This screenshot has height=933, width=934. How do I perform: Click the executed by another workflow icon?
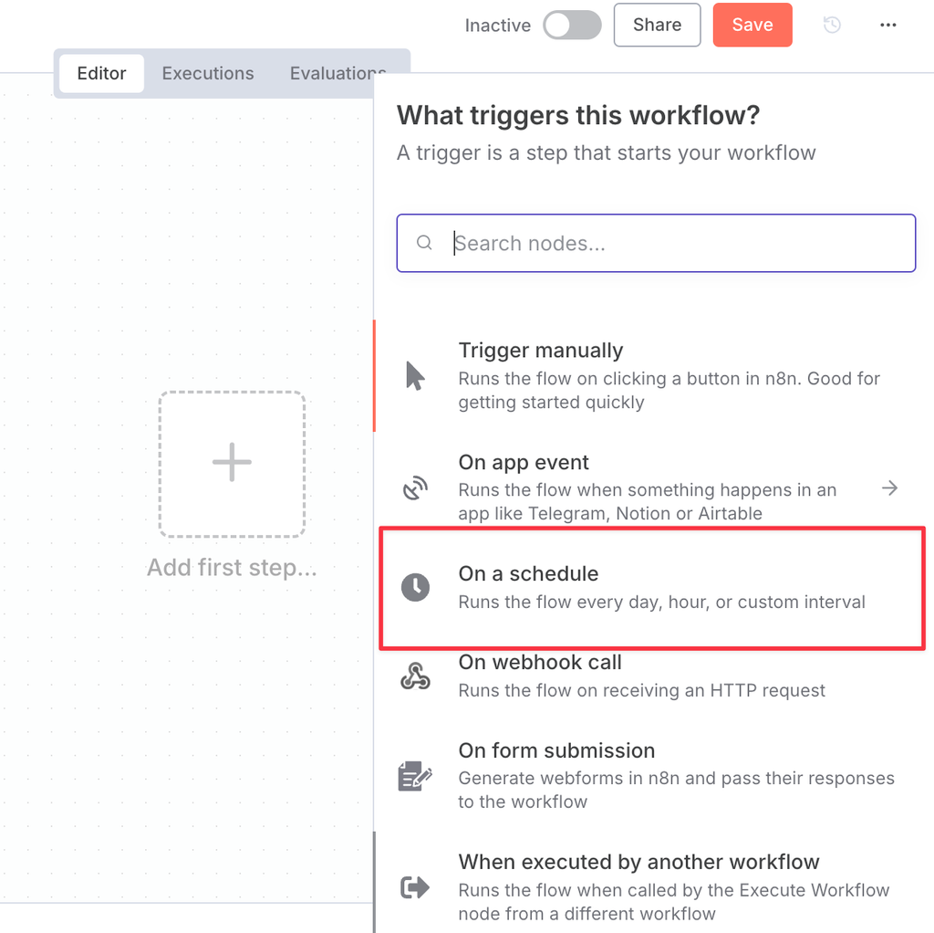click(x=415, y=887)
